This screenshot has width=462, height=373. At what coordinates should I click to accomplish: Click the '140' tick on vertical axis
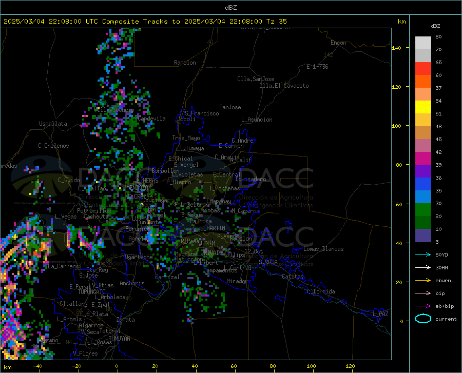point(396,48)
